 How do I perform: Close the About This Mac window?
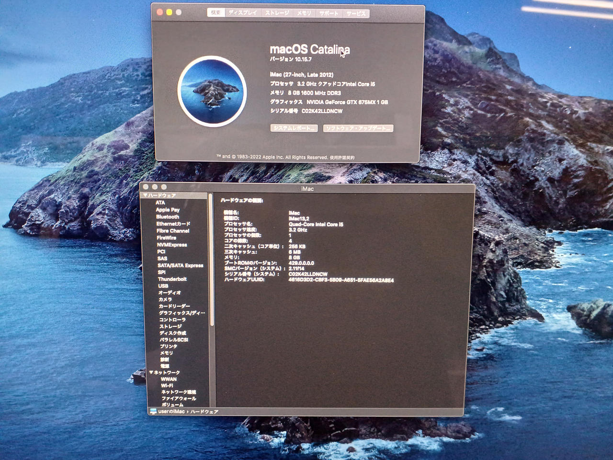pyautogui.click(x=160, y=12)
